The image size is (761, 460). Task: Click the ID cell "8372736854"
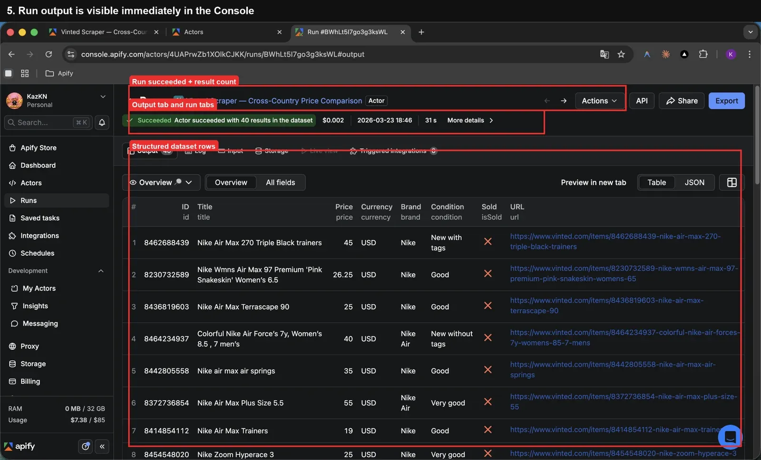166,403
